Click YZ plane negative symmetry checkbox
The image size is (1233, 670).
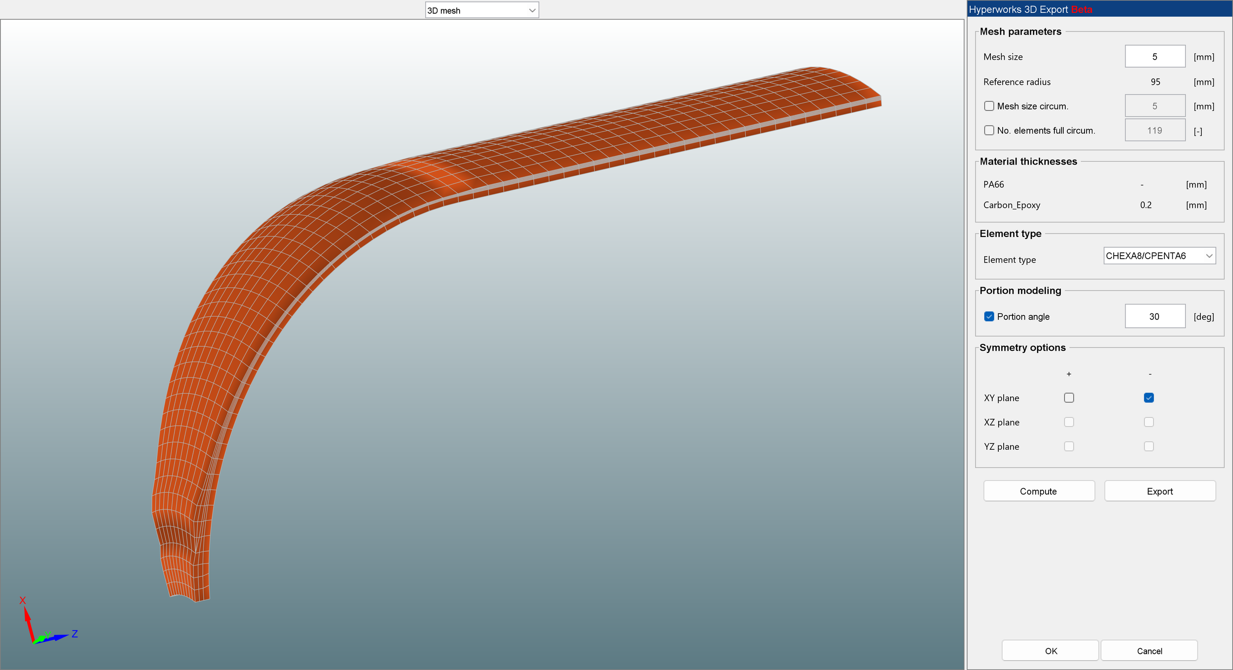[1149, 446]
